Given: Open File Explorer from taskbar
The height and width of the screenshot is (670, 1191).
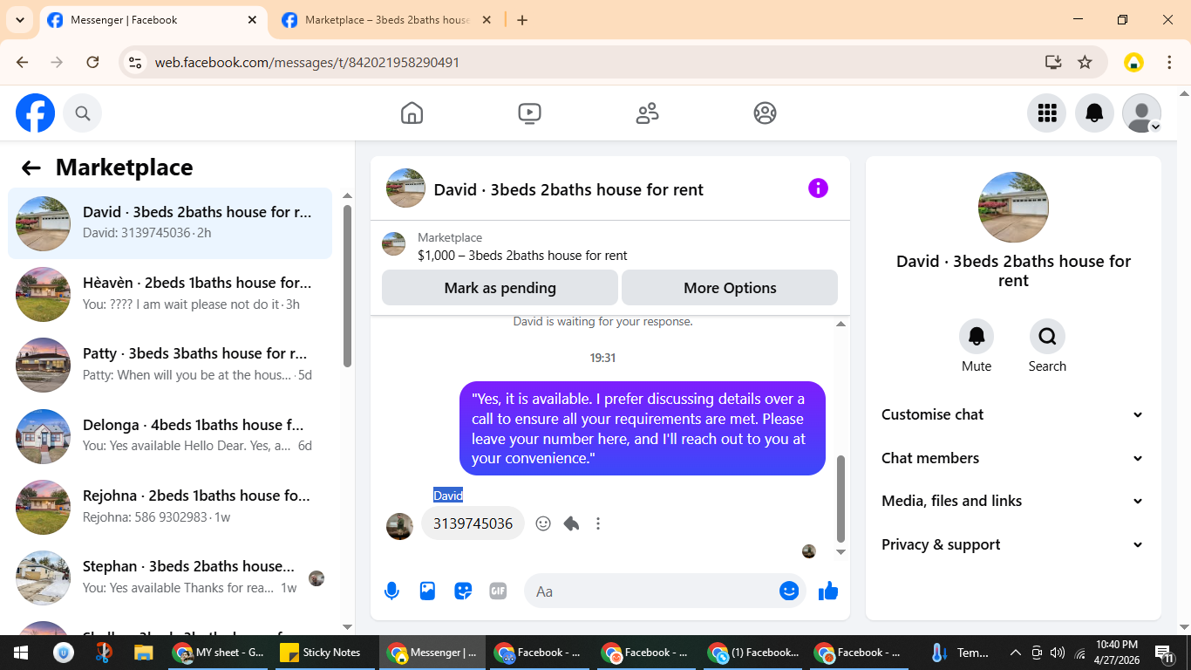Looking at the screenshot, I should pos(144,653).
